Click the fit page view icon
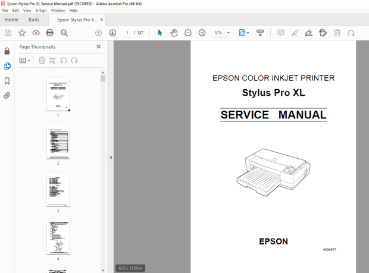This screenshot has width=369, height=273. (242, 33)
